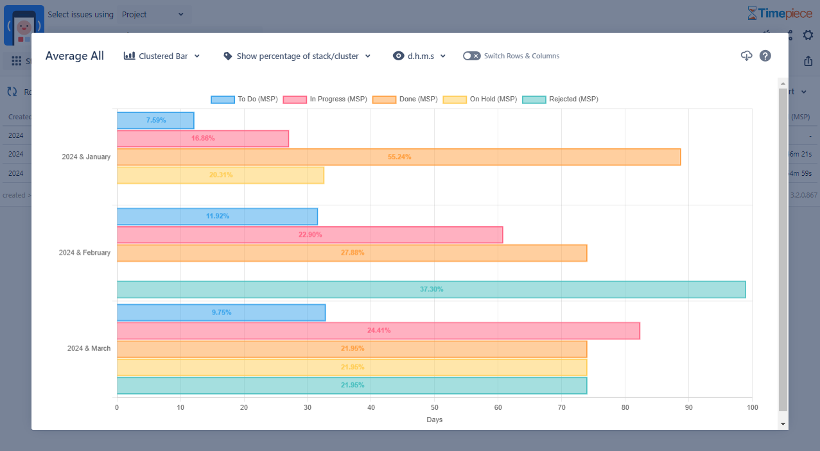The width and height of the screenshot is (820, 451).
Task: Click the On Hold (MSP) legend color swatch
Action: pyautogui.click(x=454, y=99)
